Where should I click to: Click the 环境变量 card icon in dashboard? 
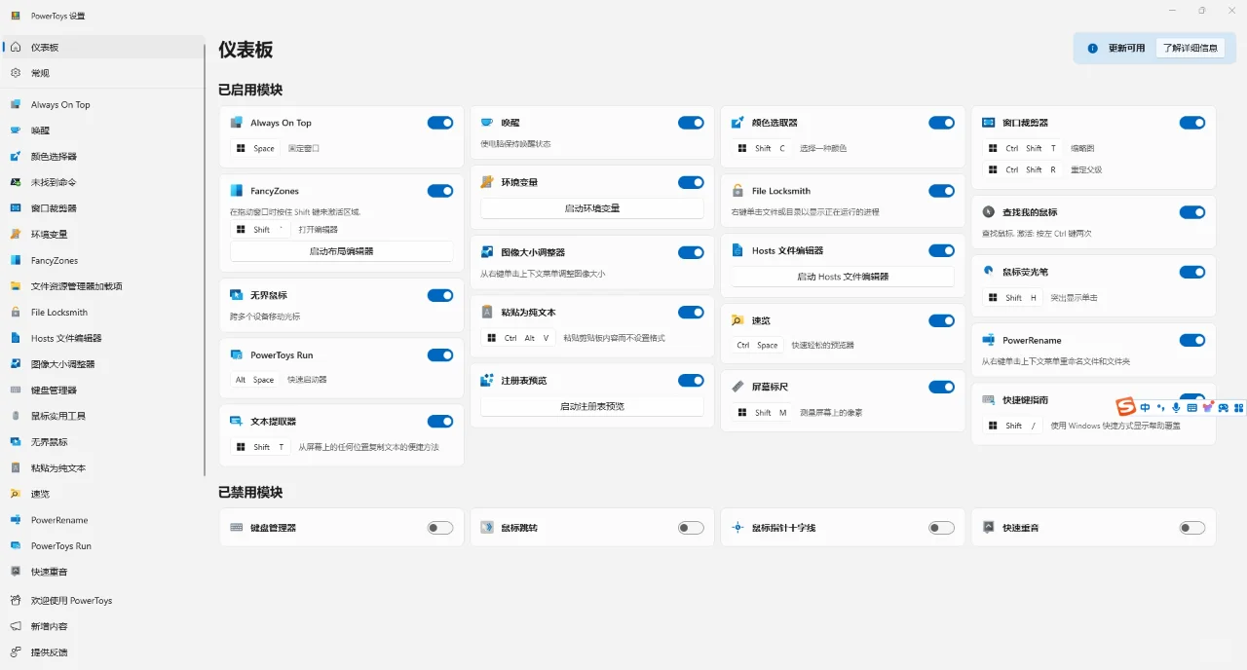point(487,182)
